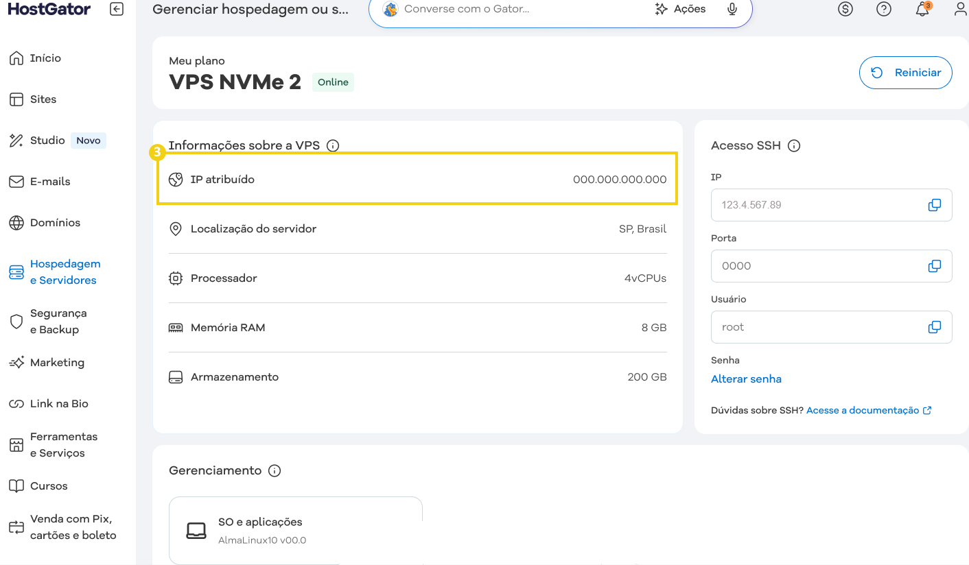Navigate to Sites in the sidebar

(x=43, y=99)
